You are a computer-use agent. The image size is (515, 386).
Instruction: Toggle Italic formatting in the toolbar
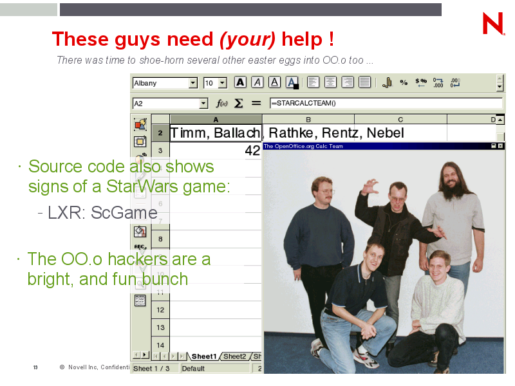coord(257,82)
